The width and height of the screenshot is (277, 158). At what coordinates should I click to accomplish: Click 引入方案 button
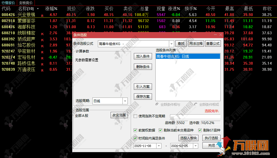pyautogui.click(x=143, y=87)
